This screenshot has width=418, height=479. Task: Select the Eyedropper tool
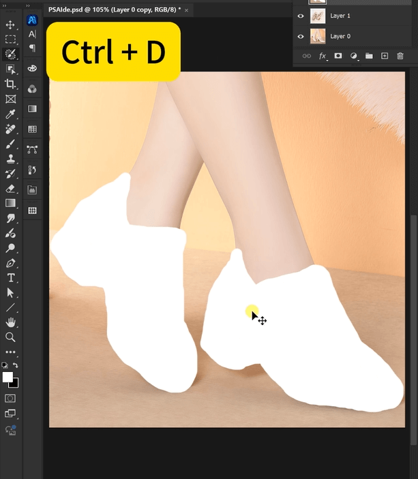10,114
